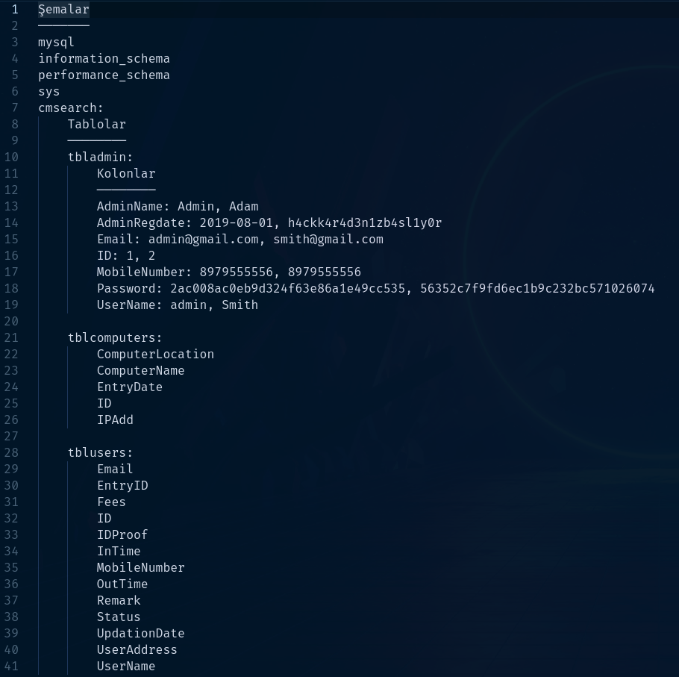Click the 'UpdationDate' column

(141, 634)
